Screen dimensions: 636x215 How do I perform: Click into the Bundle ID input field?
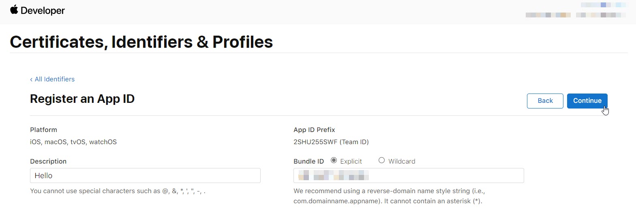[409, 175]
